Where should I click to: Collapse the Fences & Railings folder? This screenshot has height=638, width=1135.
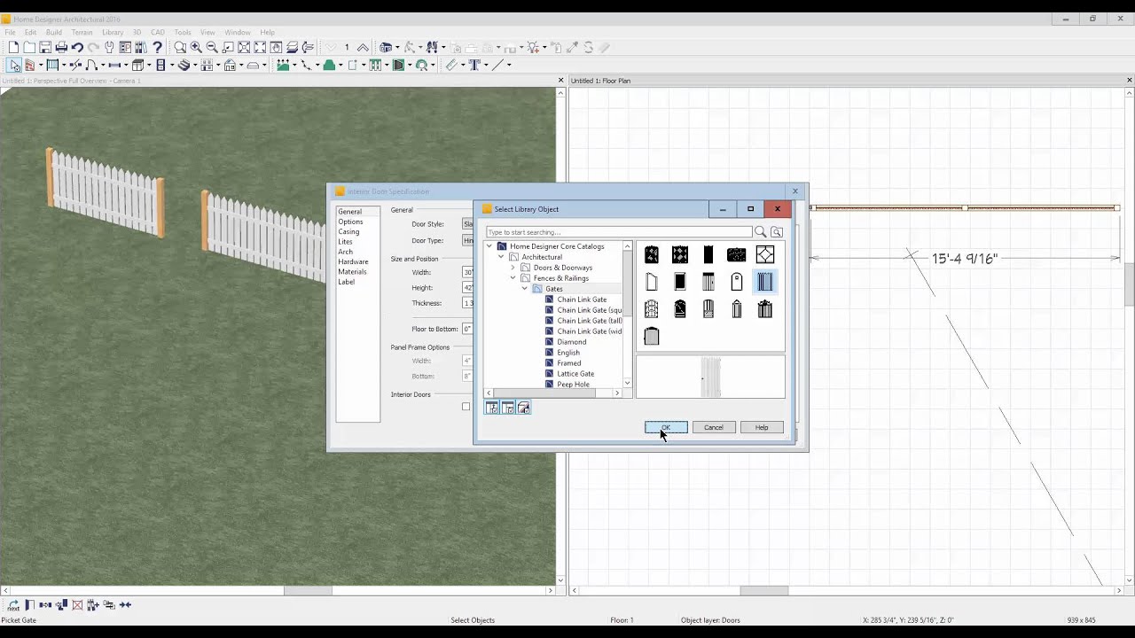point(513,278)
